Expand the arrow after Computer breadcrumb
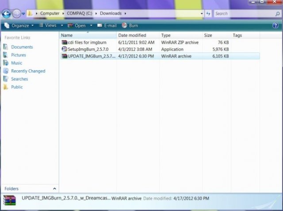The width and height of the screenshot is (283, 211). [63, 14]
